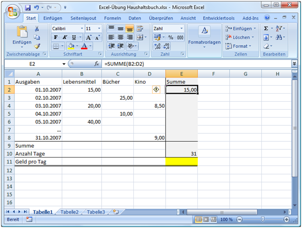Open the Einfügen paste dropdown arrow
Screen dimensions: 302x228
coord(22,47)
